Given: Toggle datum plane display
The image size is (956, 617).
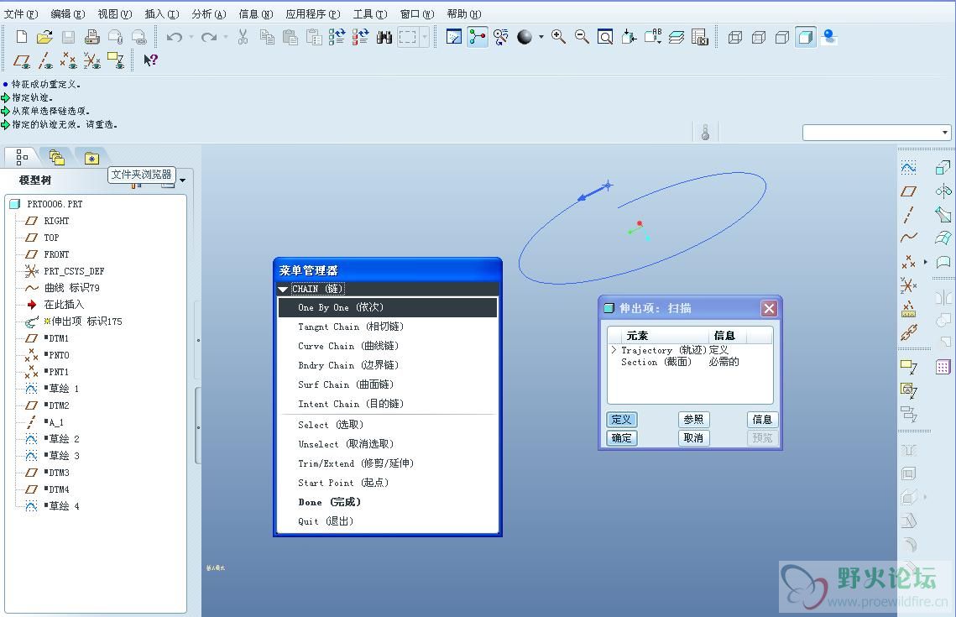Looking at the screenshot, I should [21, 60].
